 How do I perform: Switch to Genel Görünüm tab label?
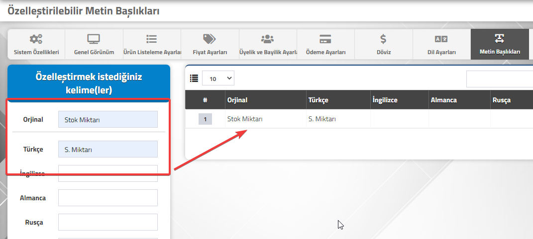point(94,52)
